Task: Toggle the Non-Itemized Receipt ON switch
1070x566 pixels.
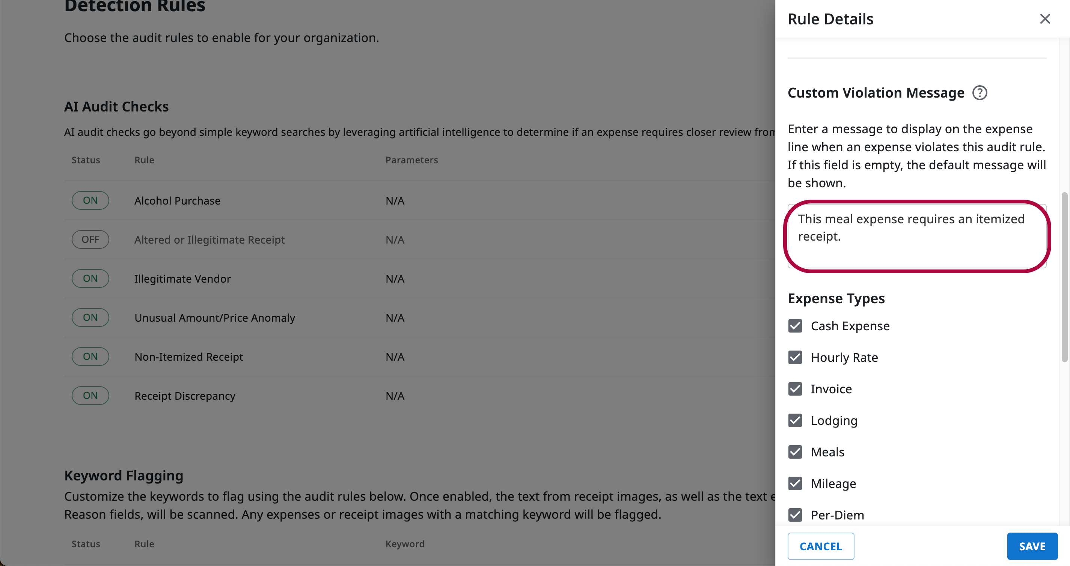Action: (90, 357)
